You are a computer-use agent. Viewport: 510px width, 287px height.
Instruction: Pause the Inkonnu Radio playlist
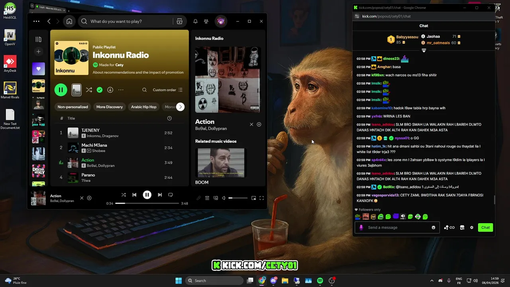click(x=61, y=90)
